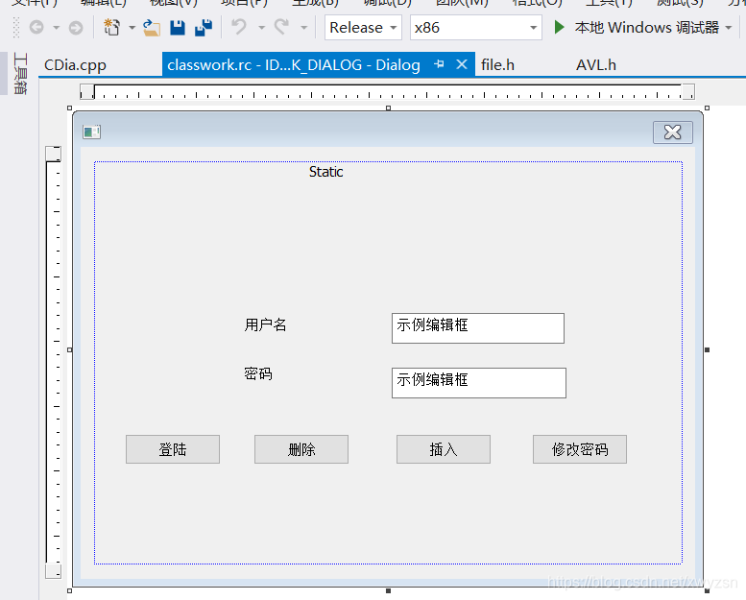Image resolution: width=746 pixels, height=600 pixels.
Task: Pin the classwork.rc tab
Action: click(x=439, y=64)
